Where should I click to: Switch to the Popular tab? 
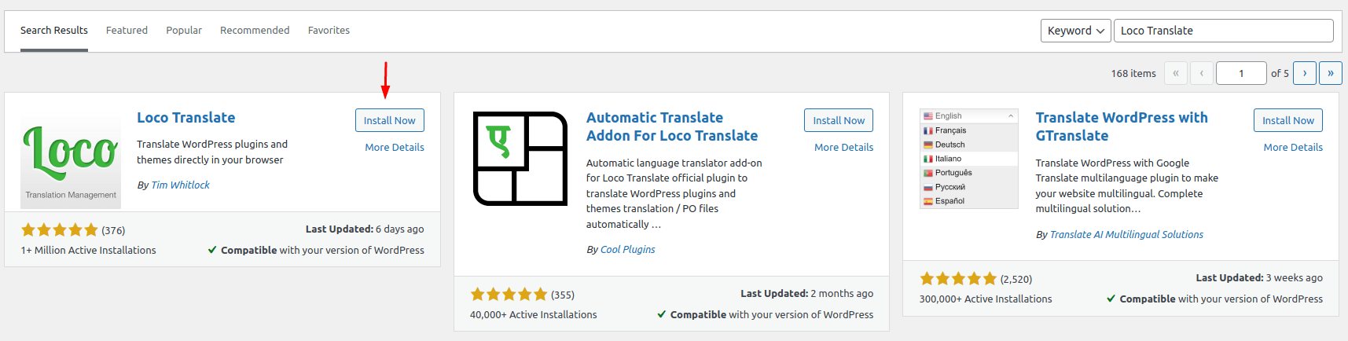pyautogui.click(x=184, y=31)
